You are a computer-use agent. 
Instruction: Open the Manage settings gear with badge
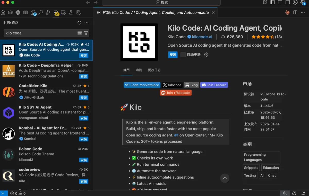tap(303, 3)
